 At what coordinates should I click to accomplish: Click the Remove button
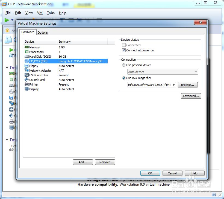105,162
